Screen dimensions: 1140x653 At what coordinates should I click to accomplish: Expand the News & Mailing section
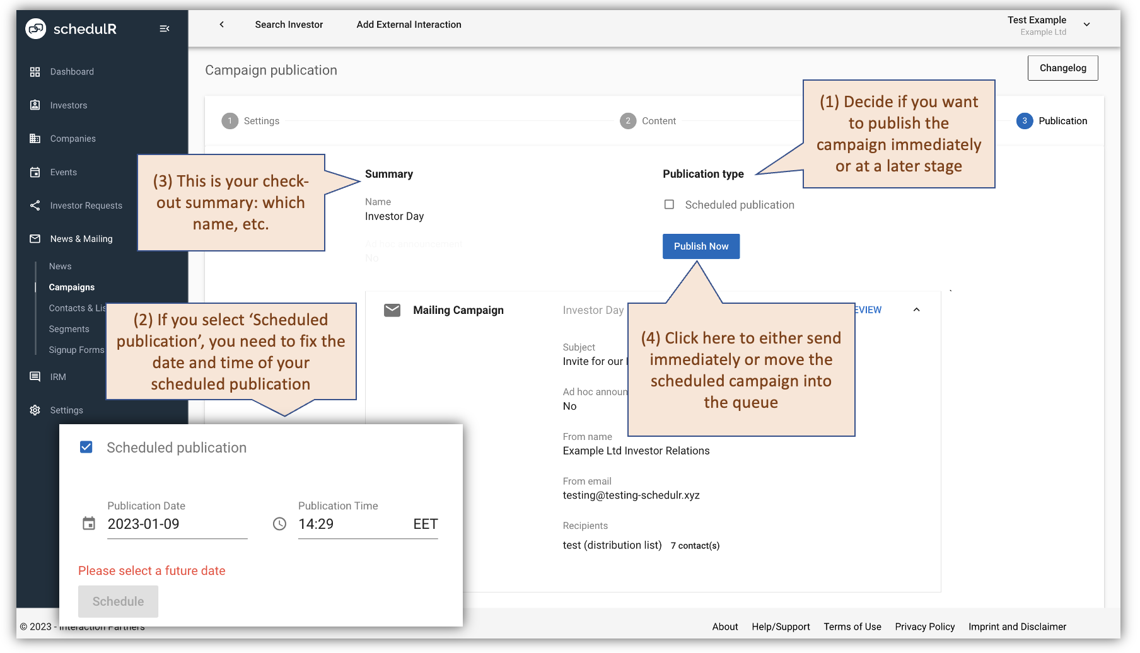pyautogui.click(x=81, y=239)
